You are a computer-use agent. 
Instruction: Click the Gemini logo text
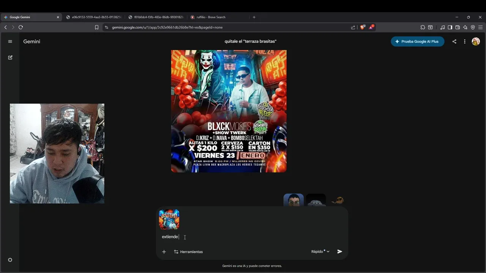pos(32,41)
